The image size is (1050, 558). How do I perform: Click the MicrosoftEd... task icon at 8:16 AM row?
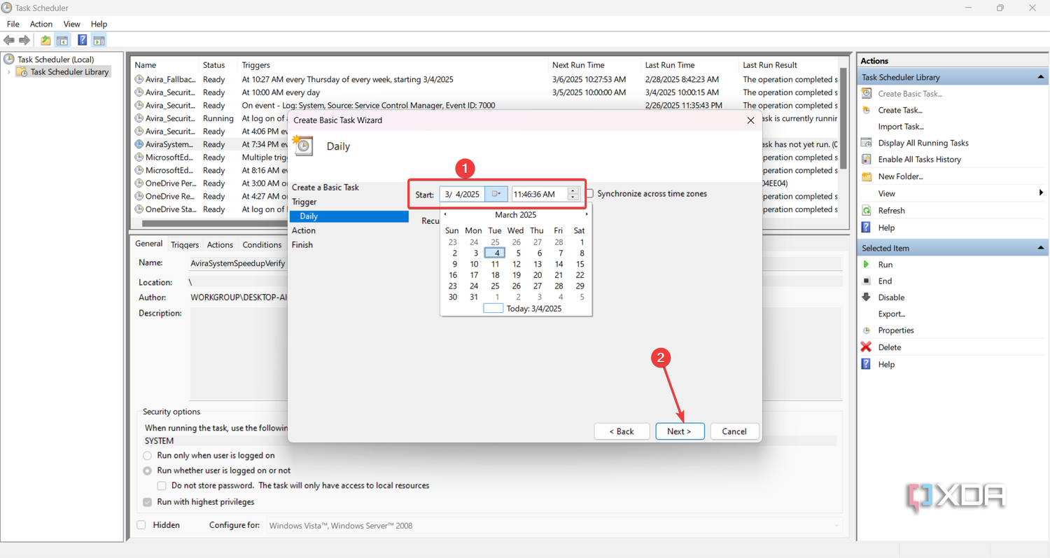click(139, 170)
